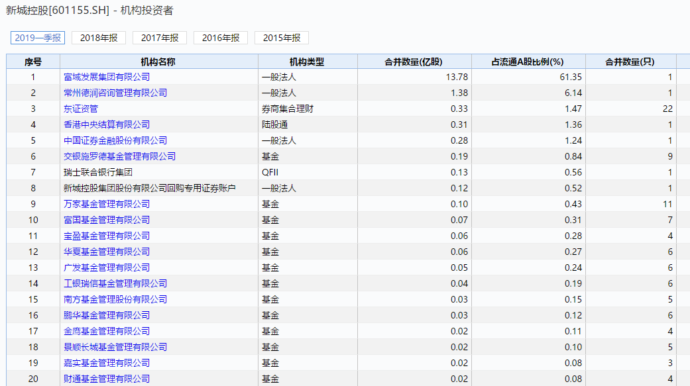690x386 pixels.
Task: Open 工银瑞信基金管理有限公司 link
Action: [115, 283]
